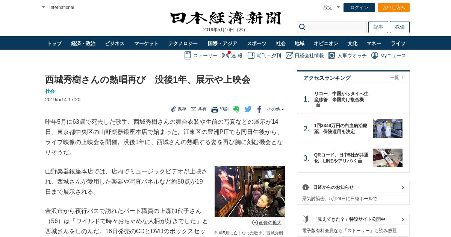
Task: Open ranking 2 laboratory thumbnail
Action: (x=387, y=129)
